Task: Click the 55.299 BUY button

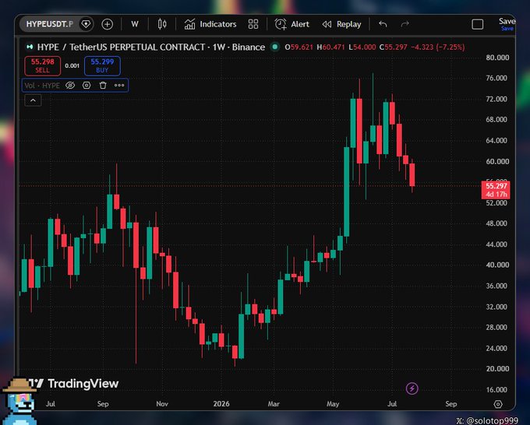Action: [x=102, y=66]
